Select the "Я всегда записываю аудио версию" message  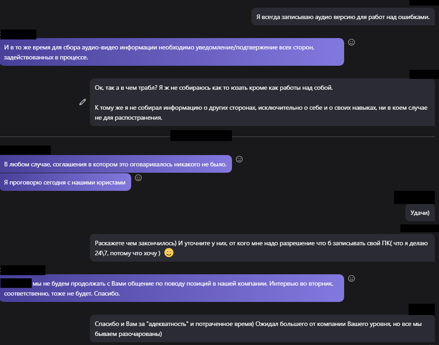[343, 17]
